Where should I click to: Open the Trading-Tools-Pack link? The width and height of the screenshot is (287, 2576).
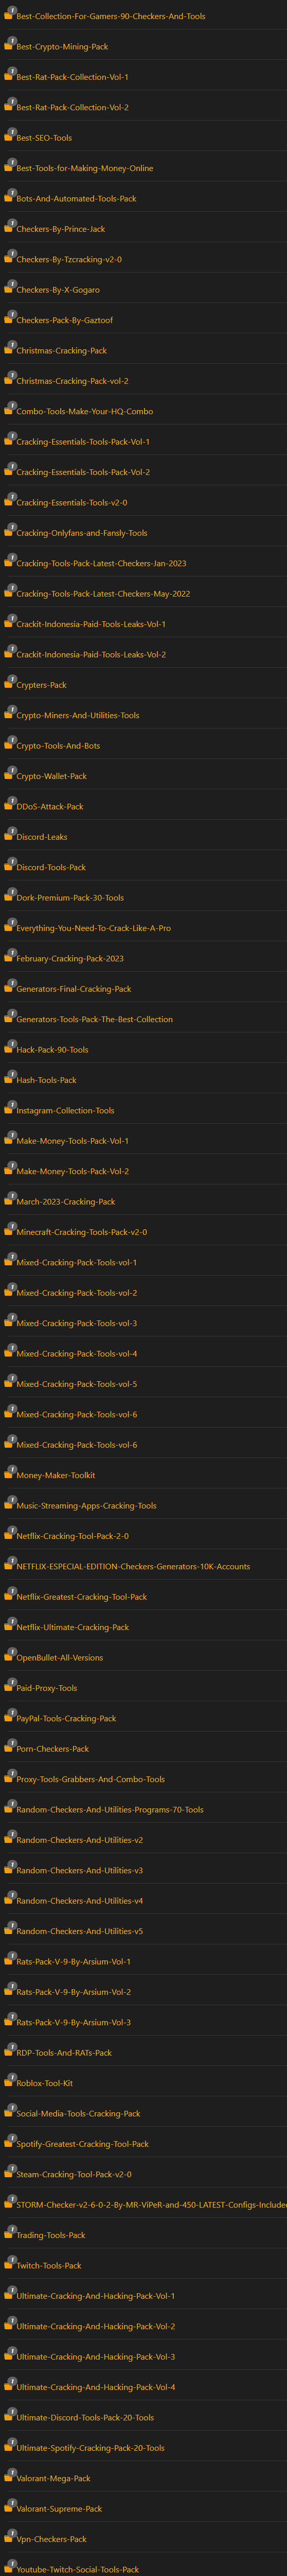51,2235
